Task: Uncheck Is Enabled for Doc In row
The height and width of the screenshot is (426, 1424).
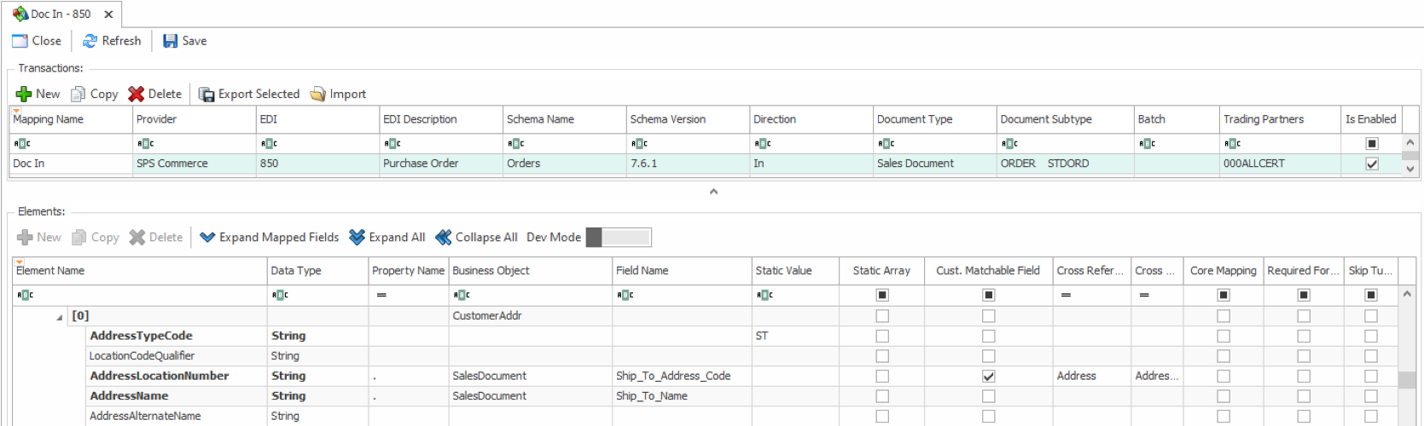Action: point(1372,164)
